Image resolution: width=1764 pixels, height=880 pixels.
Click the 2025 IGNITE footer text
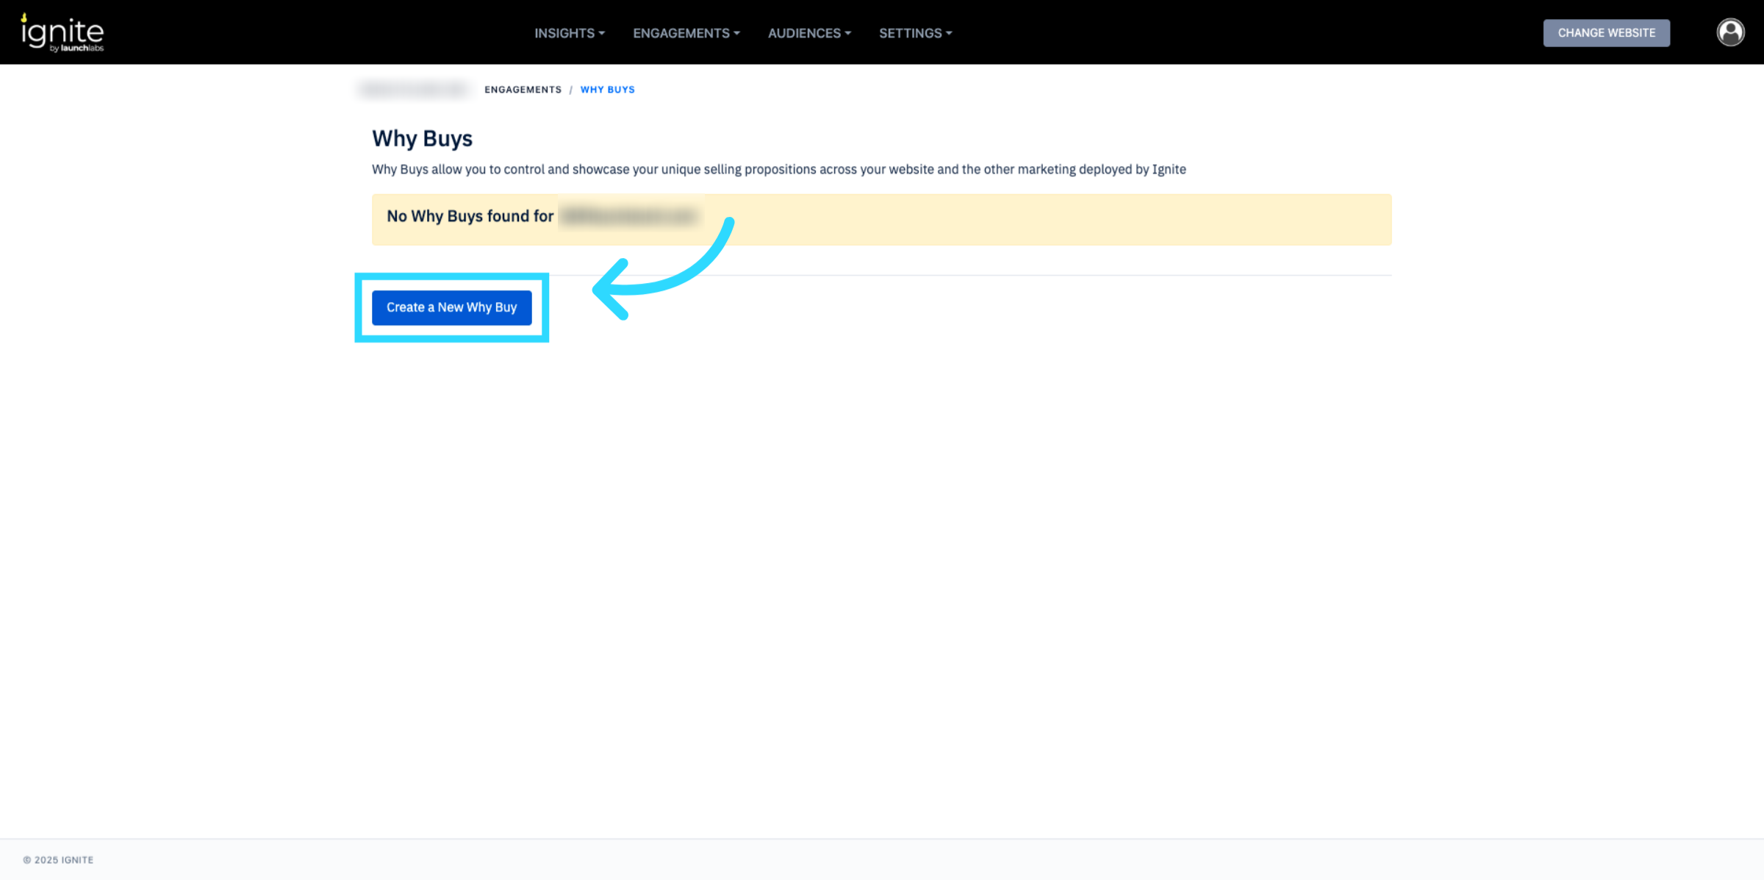(x=58, y=859)
